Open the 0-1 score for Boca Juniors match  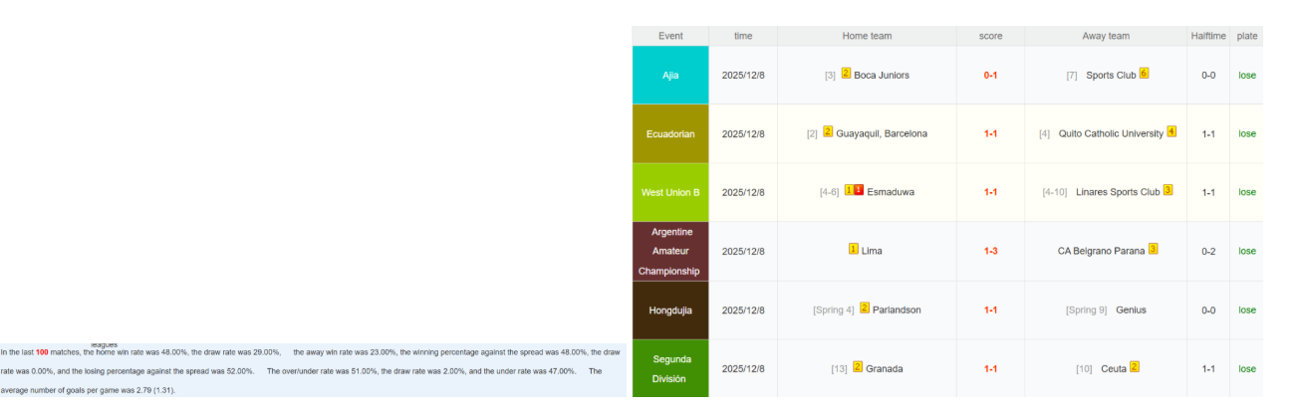tap(990, 75)
